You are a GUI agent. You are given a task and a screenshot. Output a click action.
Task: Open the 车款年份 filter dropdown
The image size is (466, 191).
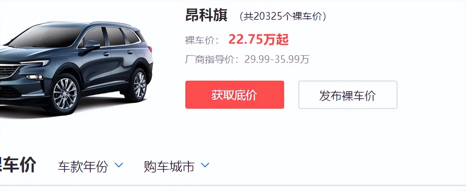91,166
